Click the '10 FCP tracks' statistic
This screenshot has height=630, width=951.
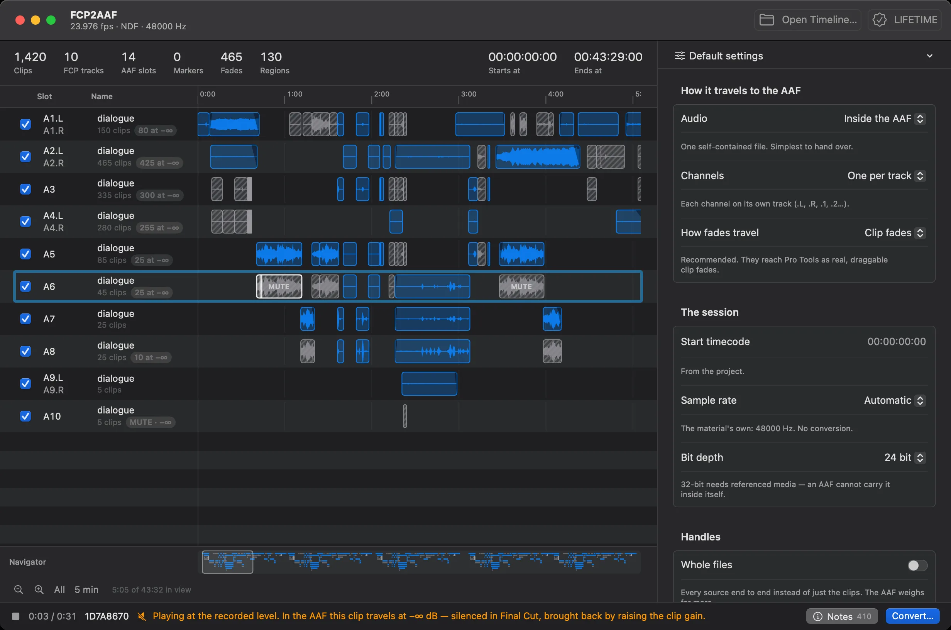[x=83, y=63]
